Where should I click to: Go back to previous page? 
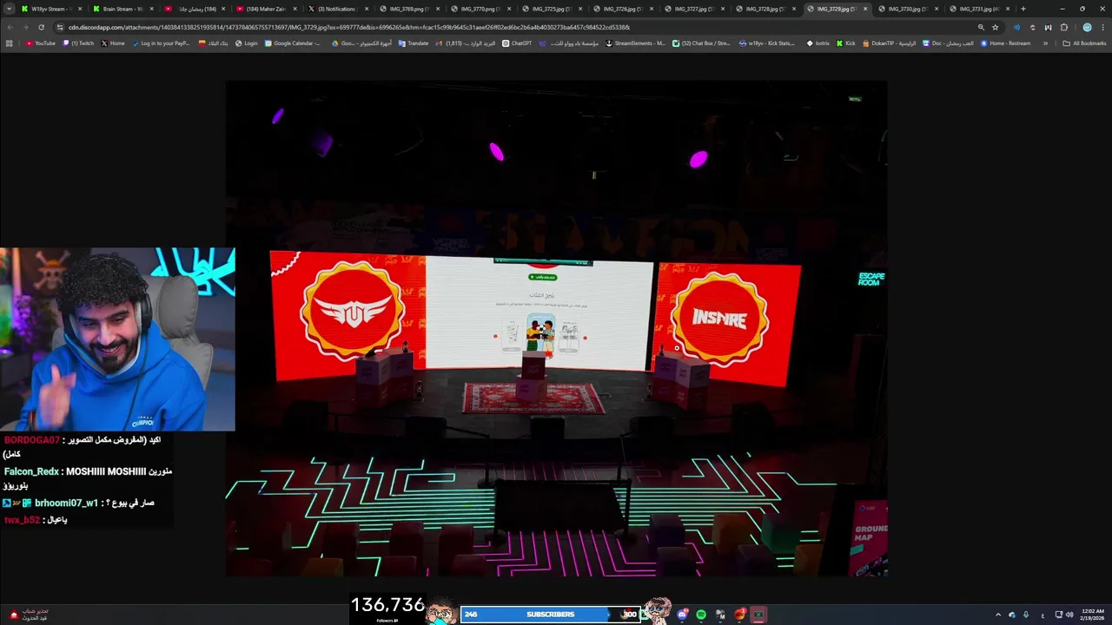[10, 27]
